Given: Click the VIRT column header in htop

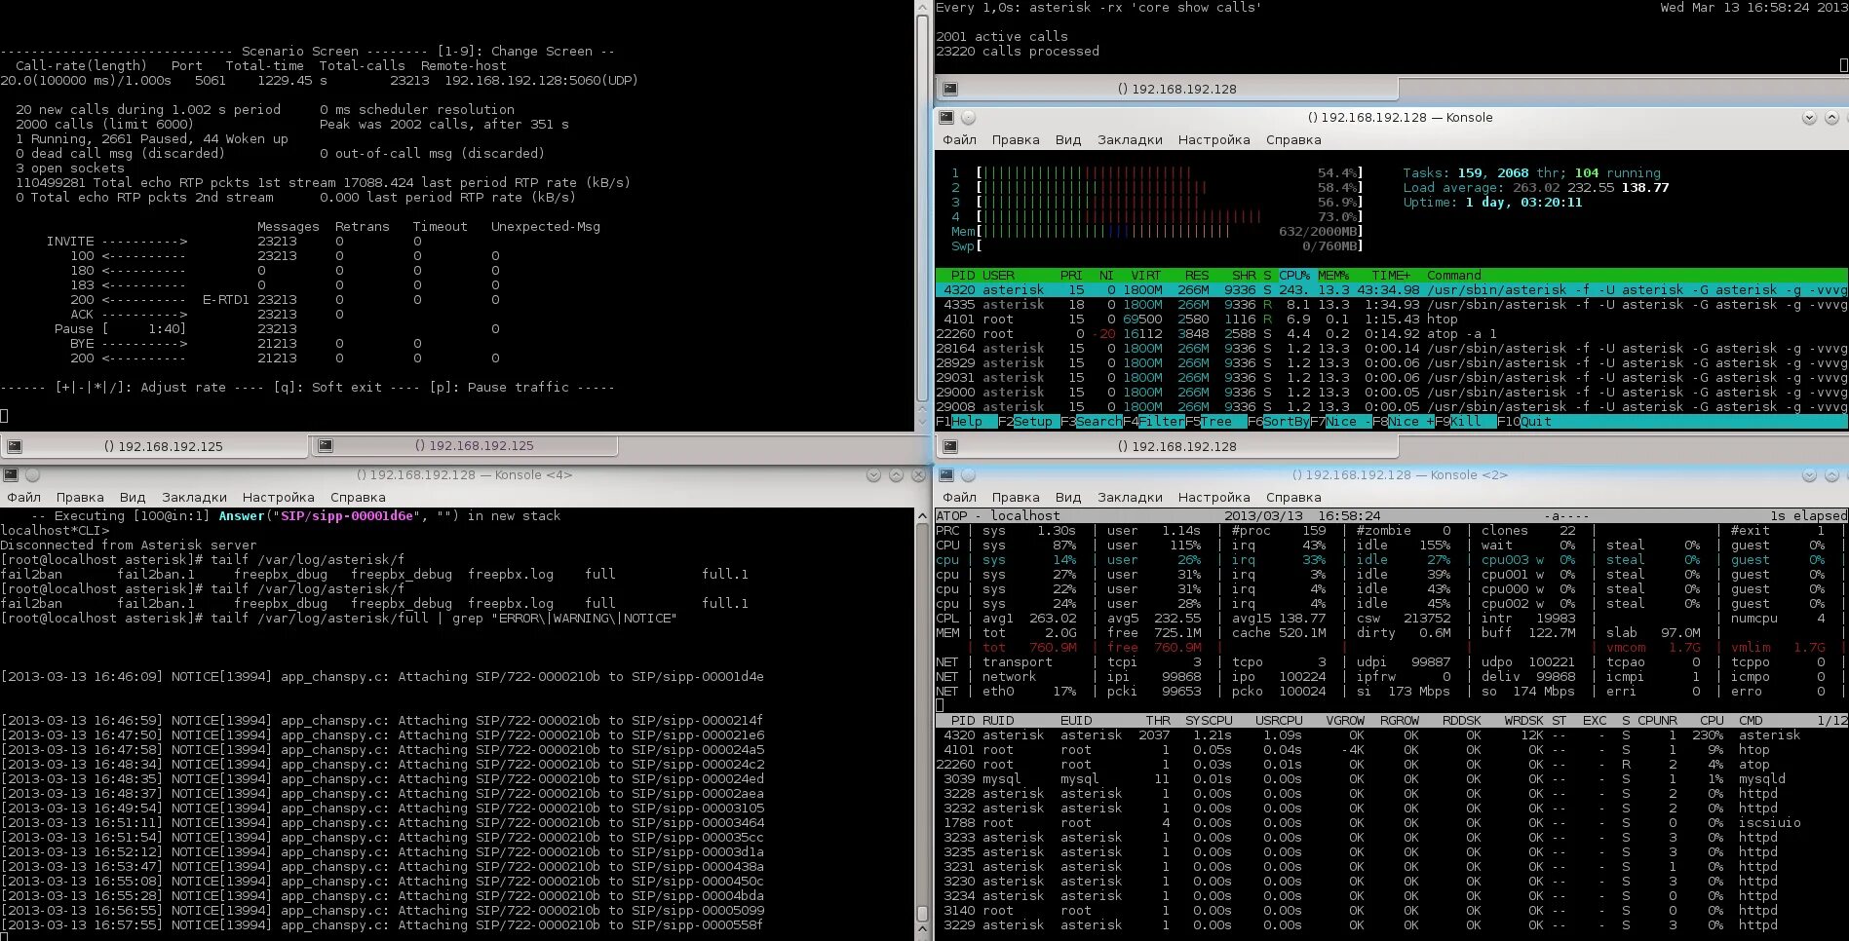Looking at the screenshot, I should tap(1146, 276).
